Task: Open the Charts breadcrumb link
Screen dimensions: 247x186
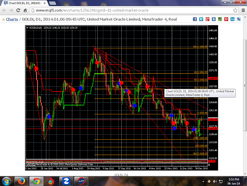Action: (x=12, y=19)
